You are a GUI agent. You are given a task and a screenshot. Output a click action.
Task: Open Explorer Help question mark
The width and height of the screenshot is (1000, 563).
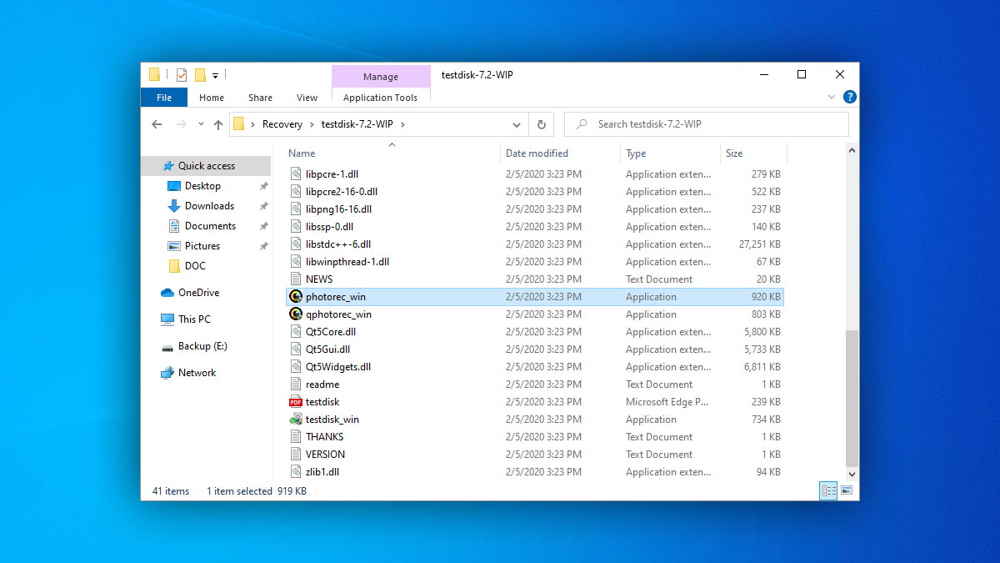pyautogui.click(x=849, y=98)
